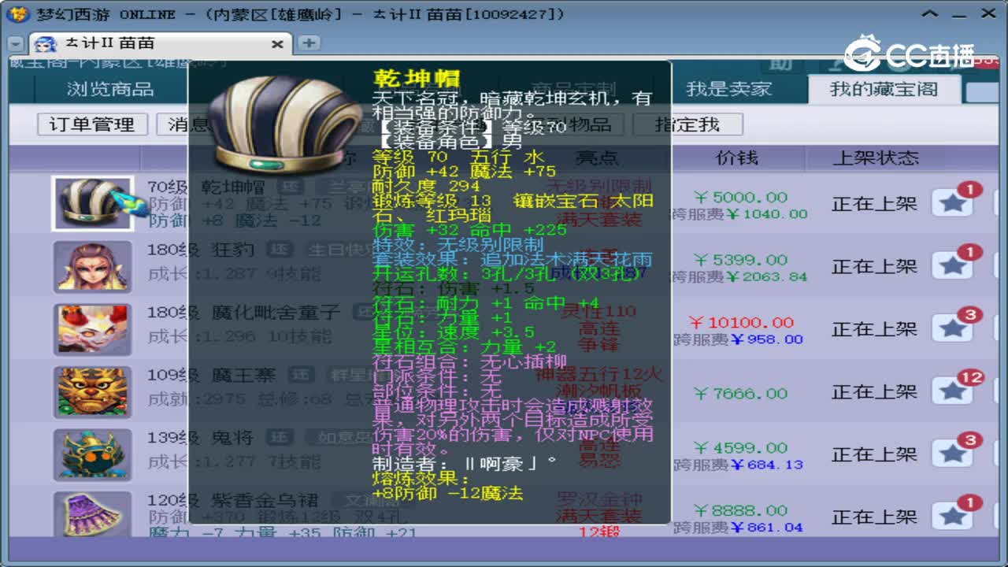
Task: Open the title bar dropdown arrow
Action: click(931, 14)
